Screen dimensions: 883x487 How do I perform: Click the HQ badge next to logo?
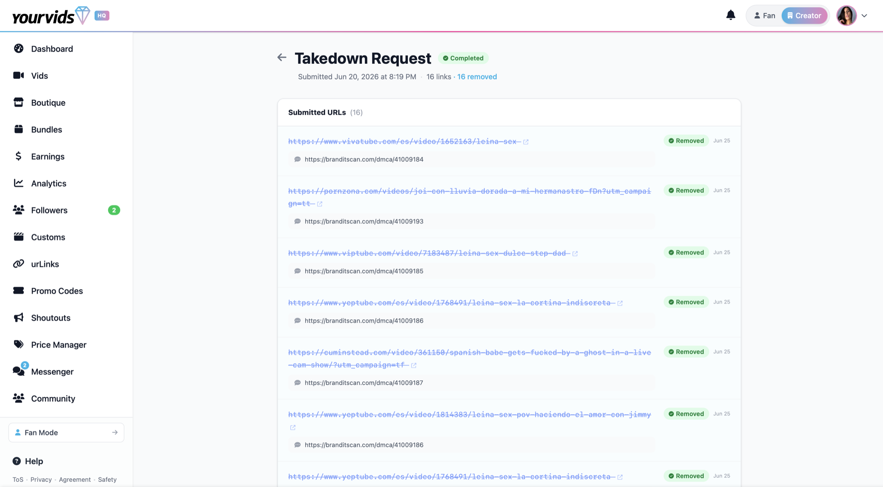point(102,16)
